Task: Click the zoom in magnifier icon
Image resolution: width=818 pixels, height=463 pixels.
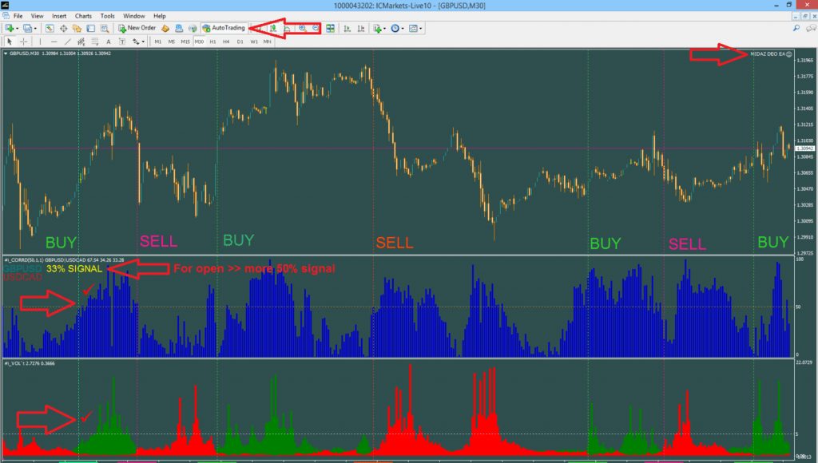Action: coord(303,28)
